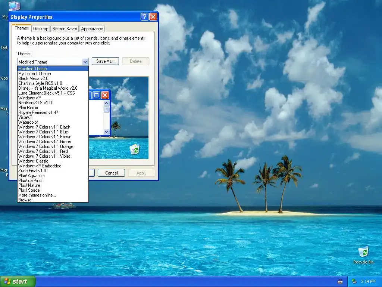Pick ChaNinja Style RC5 v1.0 theme
The width and height of the screenshot is (382, 287).
pyautogui.click(x=53, y=83)
